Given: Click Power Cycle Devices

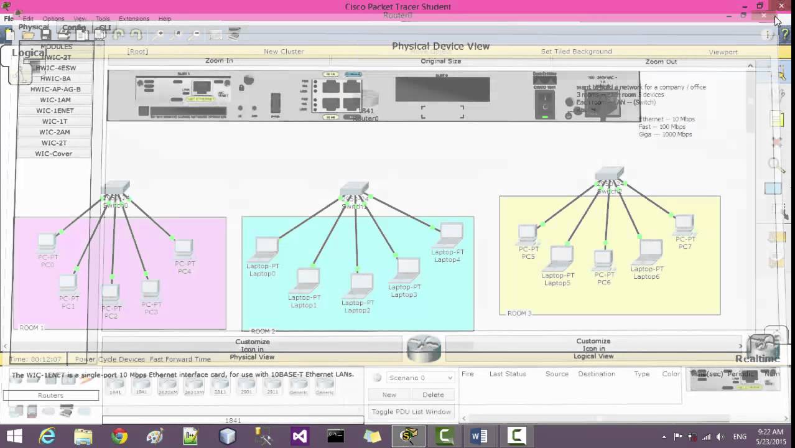Looking at the screenshot, I should (109, 359).
